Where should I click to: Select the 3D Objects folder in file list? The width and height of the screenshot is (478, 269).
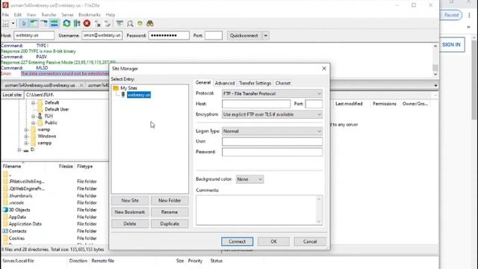click(x=19, y=210)
